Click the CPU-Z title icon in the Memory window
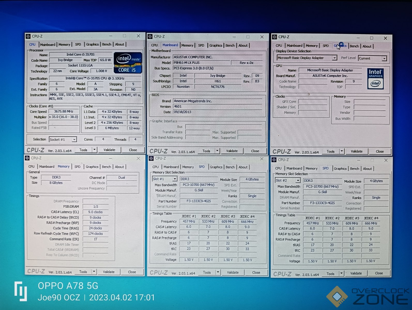The width and height of the screenshot is (412, 310). pyautogui.click(x=27, y=158)
